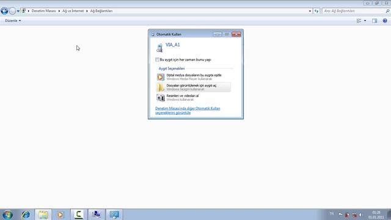Screen dimensions: 391x220
Task: Open the network connections taskbar window
Action: [x=114, y=215]
